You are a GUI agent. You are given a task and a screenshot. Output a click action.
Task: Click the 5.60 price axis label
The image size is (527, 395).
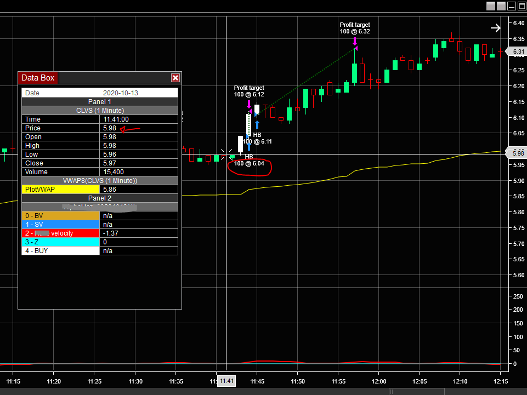(x=519, y=275)
